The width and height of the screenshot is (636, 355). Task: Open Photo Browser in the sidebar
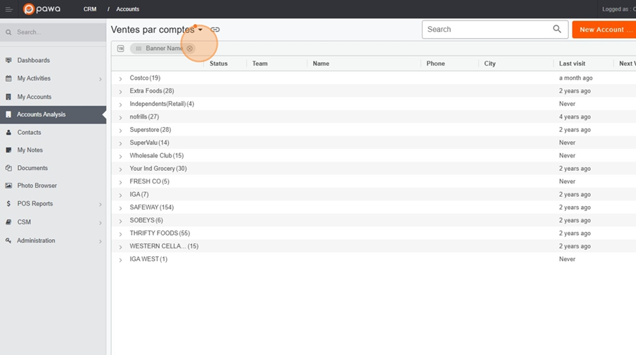37,186
